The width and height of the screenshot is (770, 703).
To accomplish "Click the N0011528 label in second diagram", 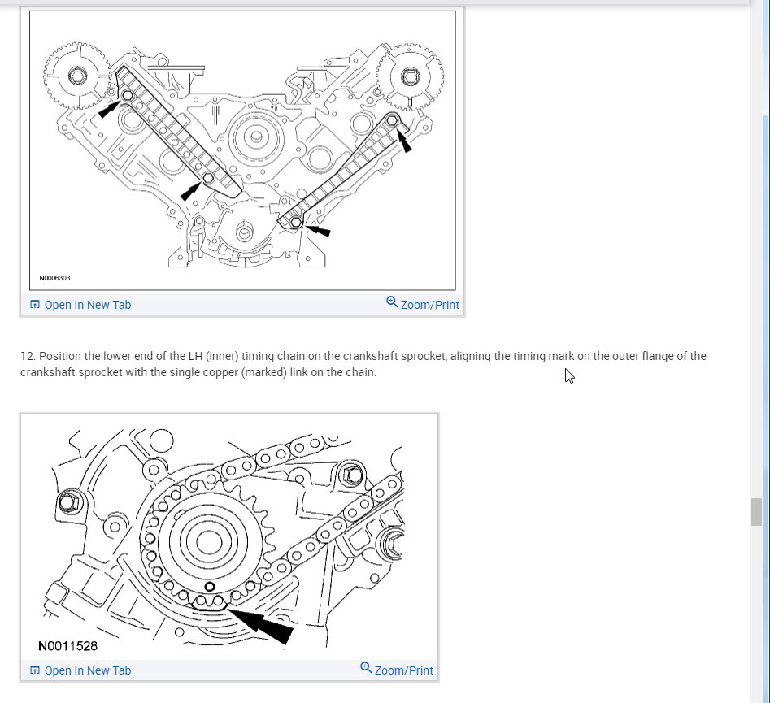I will (x=67, y=646).
